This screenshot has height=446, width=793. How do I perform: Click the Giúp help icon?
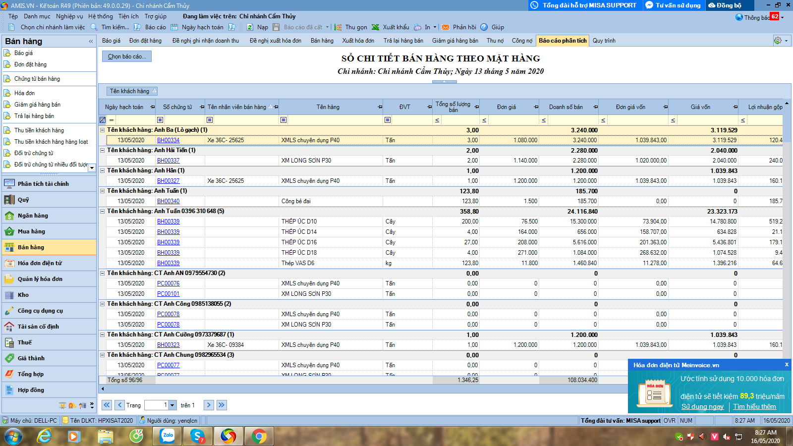click(x=484, y=27)
